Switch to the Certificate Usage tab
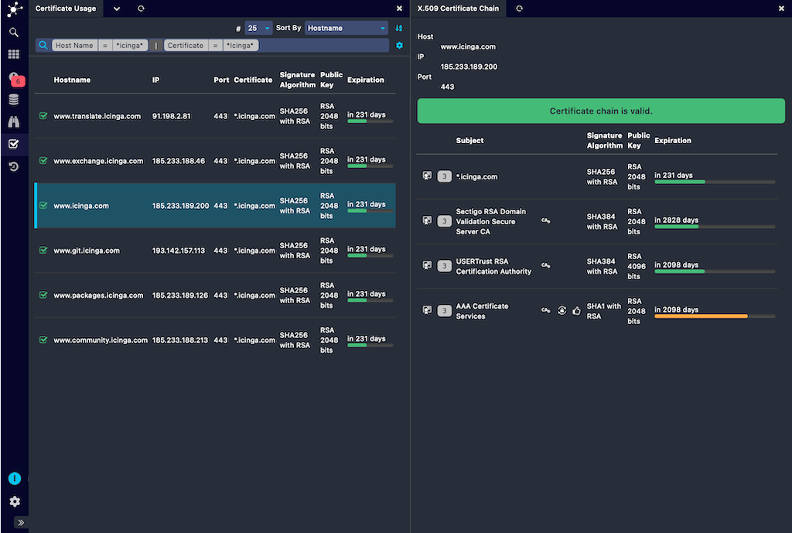792x533 pixels. (66, 9)
